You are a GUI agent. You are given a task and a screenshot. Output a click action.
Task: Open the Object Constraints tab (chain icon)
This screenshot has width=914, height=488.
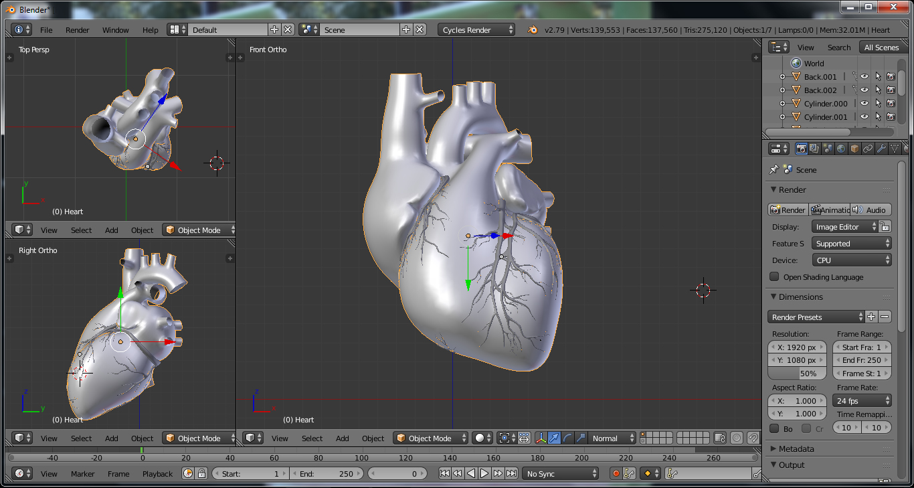point(868,149)
